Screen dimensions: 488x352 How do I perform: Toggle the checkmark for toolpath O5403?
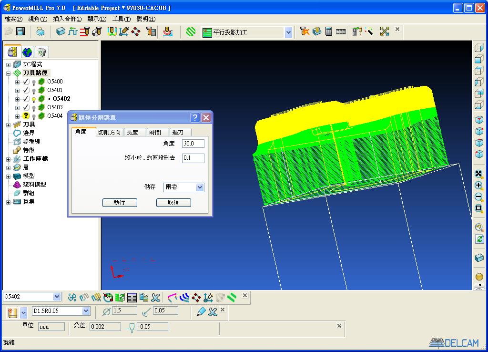point(26,107)
